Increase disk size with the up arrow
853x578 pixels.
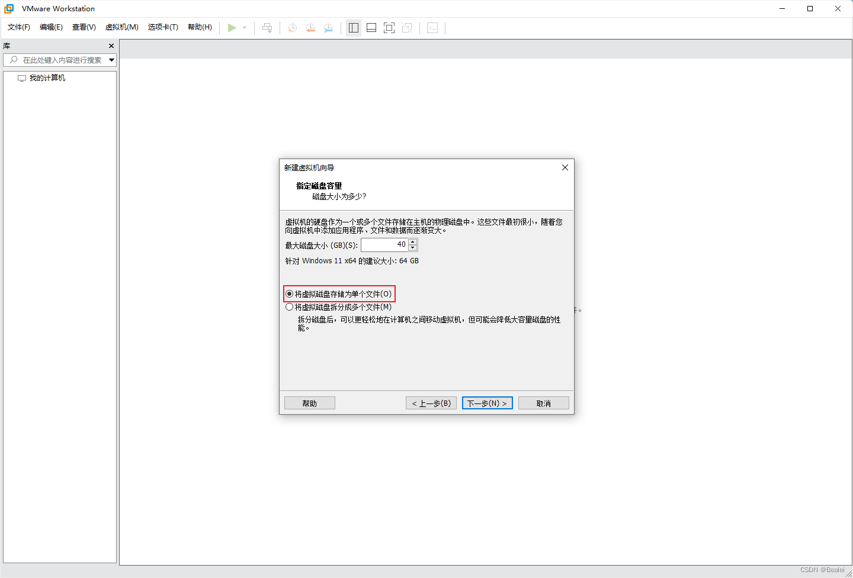413,241
